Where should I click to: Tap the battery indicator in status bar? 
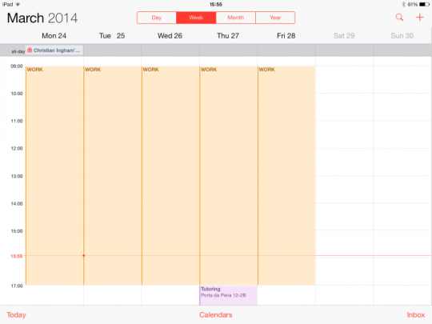(424, 4)
